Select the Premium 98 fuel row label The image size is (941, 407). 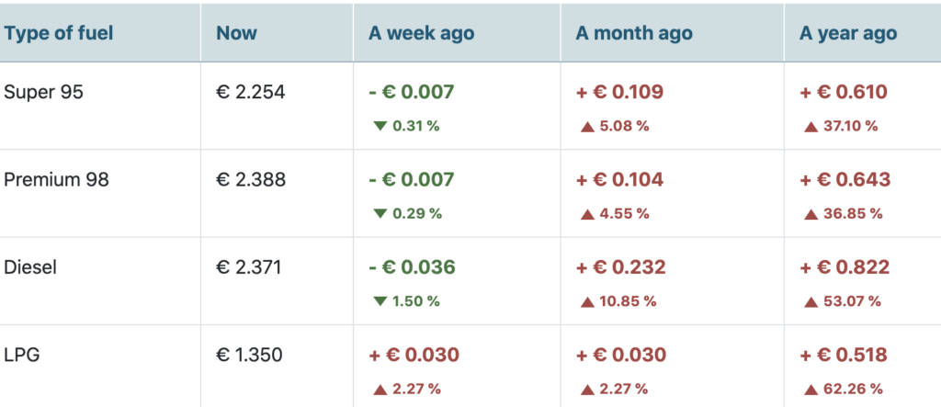coord(57,179)
